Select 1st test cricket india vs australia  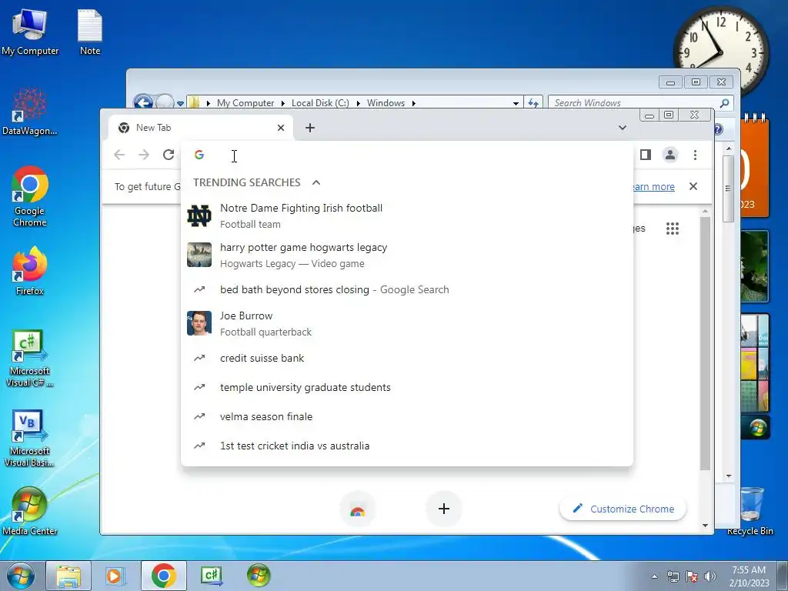pyautogui.click(x=407, y=446)
